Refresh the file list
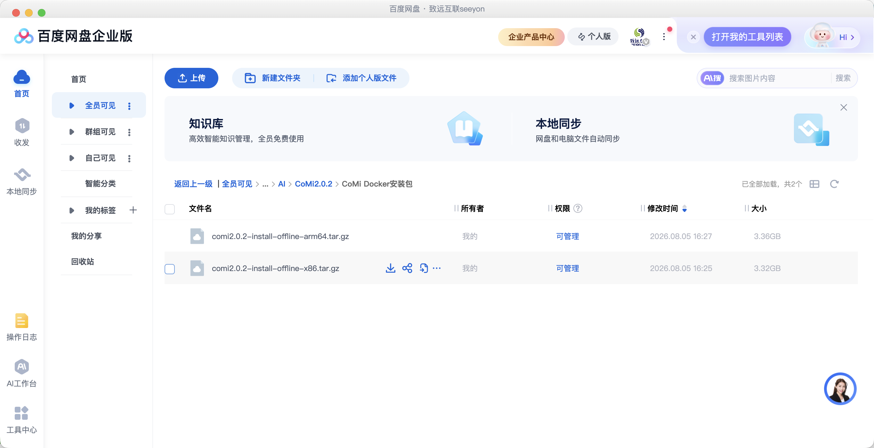 [x=834, y=184]
